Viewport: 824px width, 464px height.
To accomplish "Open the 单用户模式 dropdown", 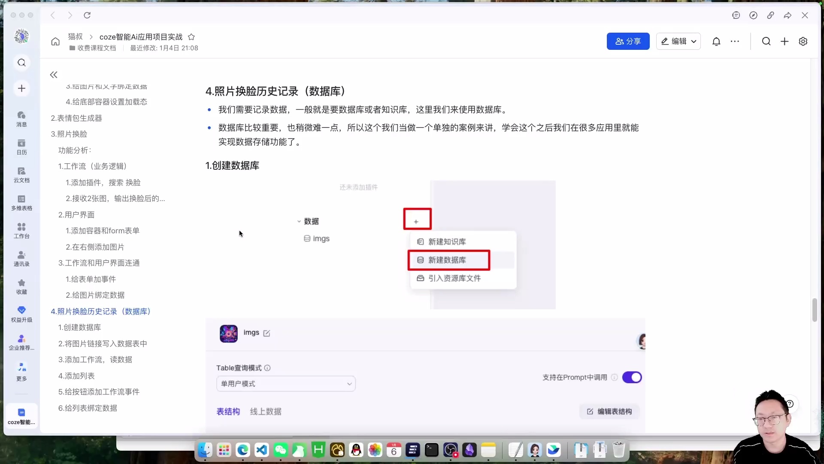I will click(x=286, y=384).
